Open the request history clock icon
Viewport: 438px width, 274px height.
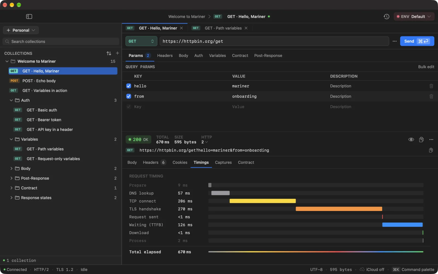pos(386,16)
